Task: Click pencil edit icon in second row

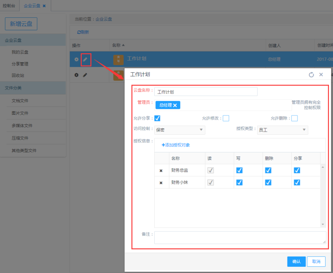Action: click(85, 75)
